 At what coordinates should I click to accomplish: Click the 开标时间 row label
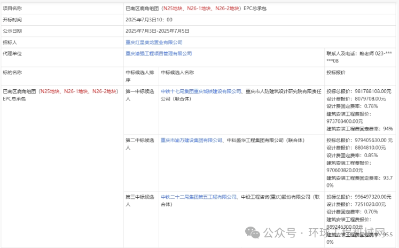(12, 20)
